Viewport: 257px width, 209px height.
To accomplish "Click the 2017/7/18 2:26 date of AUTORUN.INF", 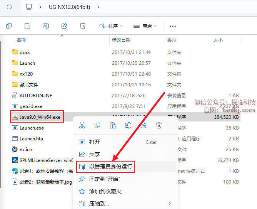I will point(128,96).
